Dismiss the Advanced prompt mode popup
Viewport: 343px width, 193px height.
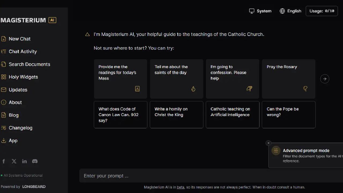click(x=268, y=143)
